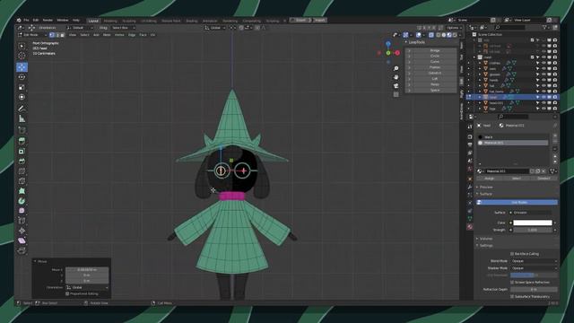The height and width of the screenshot is (323, 574).
Task: Select the Bevel tool
Action: coord(22,161)
